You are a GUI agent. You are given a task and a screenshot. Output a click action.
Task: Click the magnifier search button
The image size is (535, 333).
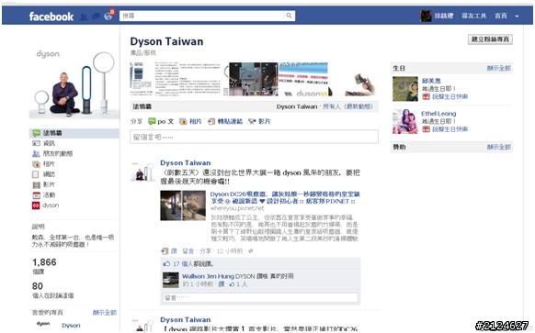click(x=289, y=16)
